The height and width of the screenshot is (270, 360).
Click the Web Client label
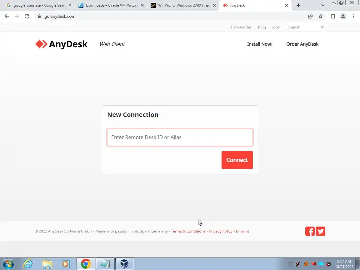pos(112,44)
